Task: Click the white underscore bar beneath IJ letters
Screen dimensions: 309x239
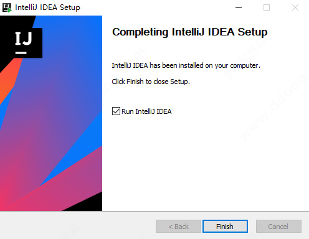Action: (21, 53)
